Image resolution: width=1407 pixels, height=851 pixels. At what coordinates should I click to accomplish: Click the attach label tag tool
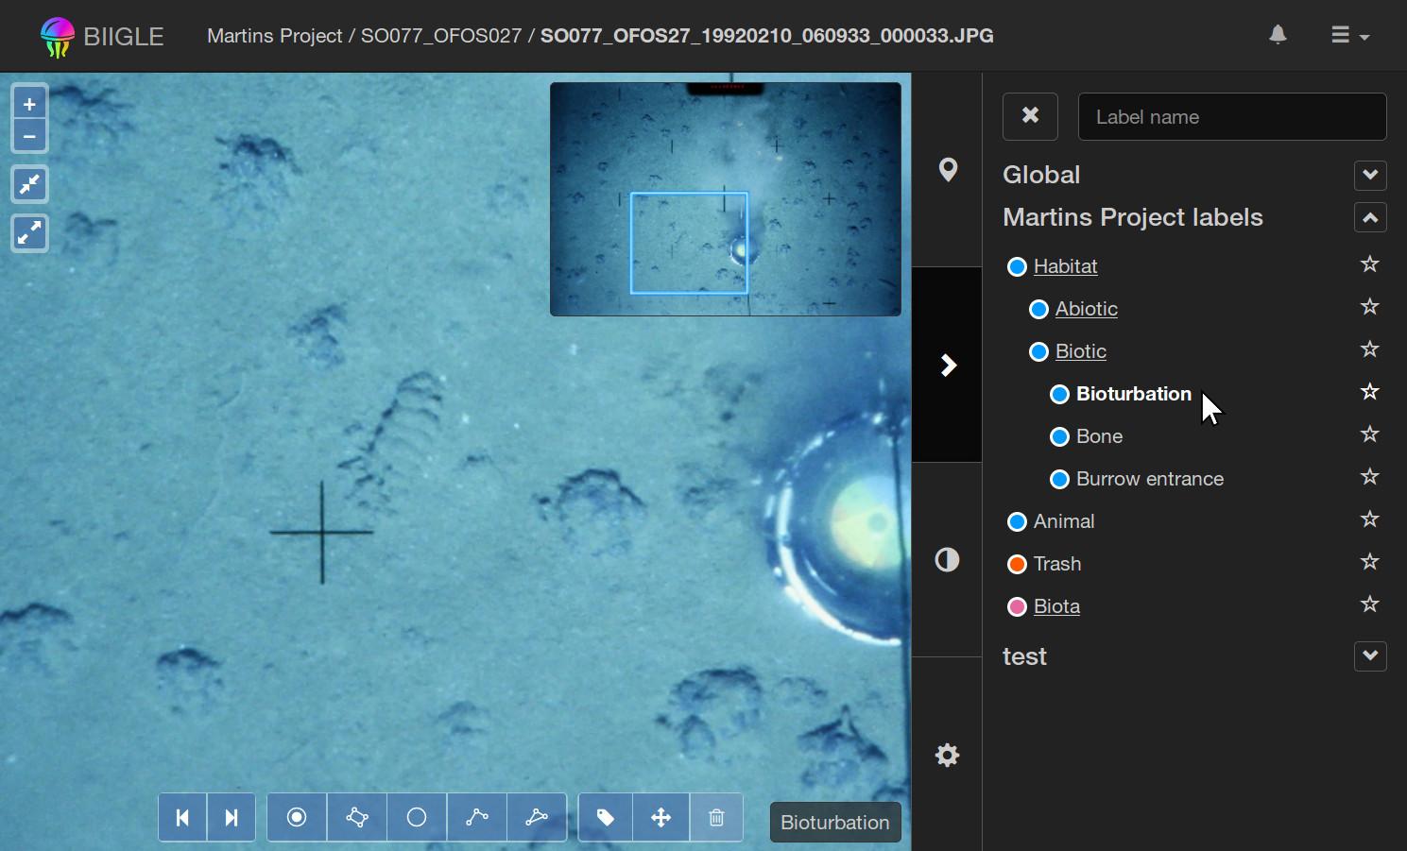606,818
